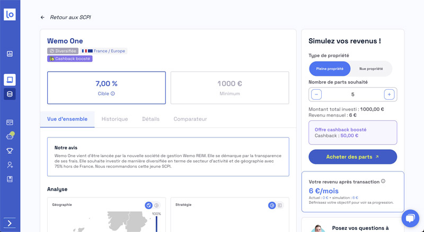Viewport: 424px width, 232px height.
Task: Select the chart view toggle in Géographie
Action: pos(156,205)
